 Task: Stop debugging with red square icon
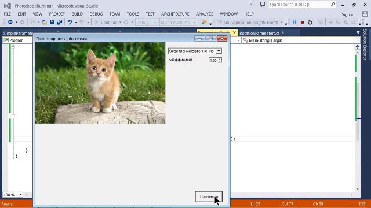tap(303, 23)
